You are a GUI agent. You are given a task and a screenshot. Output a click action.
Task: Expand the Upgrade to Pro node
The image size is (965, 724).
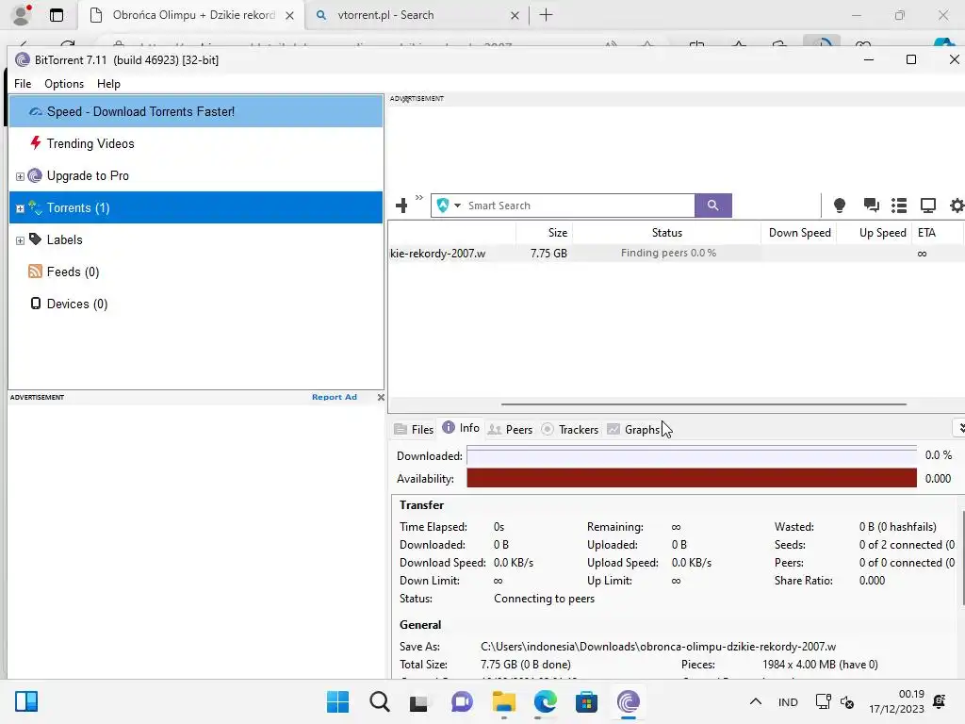(20, 176)
